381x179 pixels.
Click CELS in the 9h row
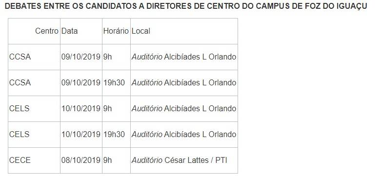pyautogui.click(x=19, y=109)
